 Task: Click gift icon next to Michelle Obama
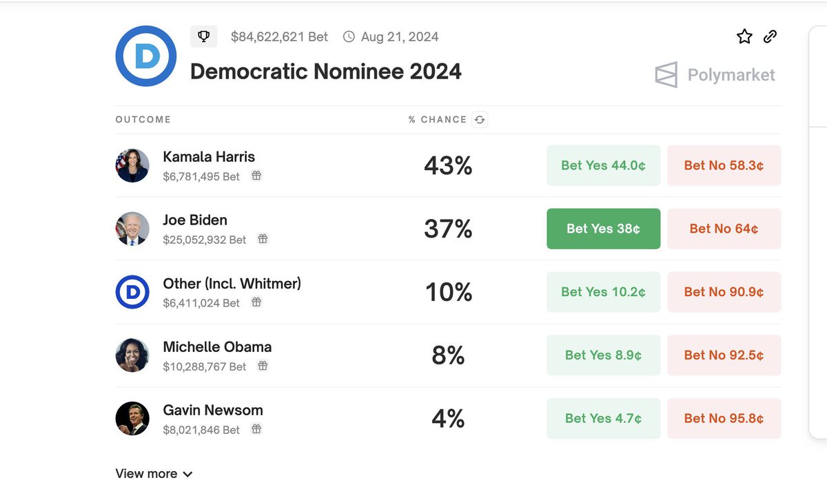[263, 366]
